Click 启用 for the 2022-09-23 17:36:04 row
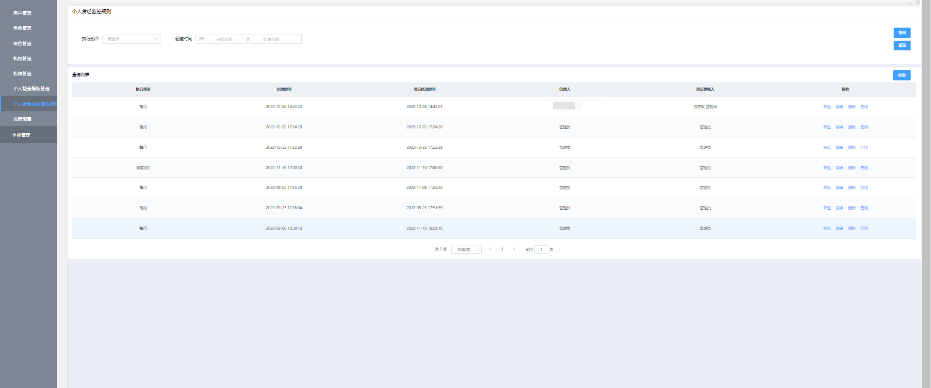Viewport: 931px width, 388px height. pos(864,208)
